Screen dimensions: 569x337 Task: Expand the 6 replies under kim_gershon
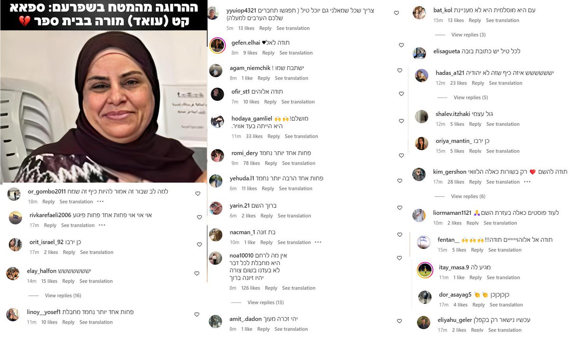click(x=468, y=196)
